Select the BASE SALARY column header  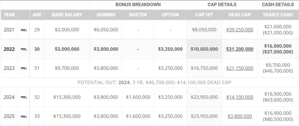click(x=67, y=15)
